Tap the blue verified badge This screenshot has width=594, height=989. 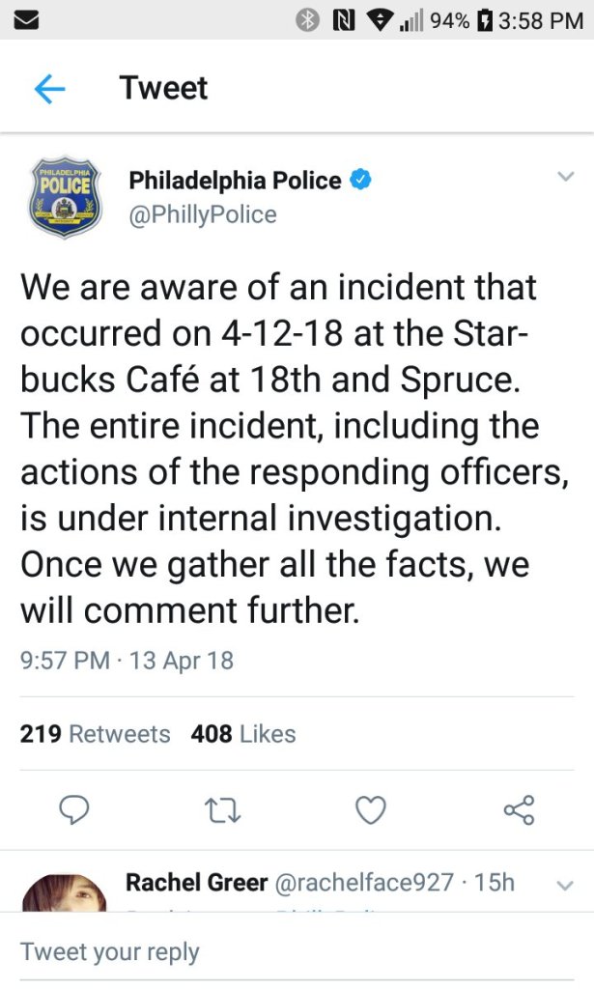coord(361,181)
